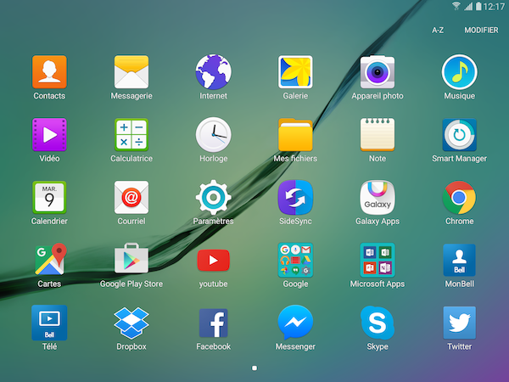This screenshot has height=382, width=509.
Task: Launch the Twitter app
Action: pyautogui.click(x=459, y=323)
